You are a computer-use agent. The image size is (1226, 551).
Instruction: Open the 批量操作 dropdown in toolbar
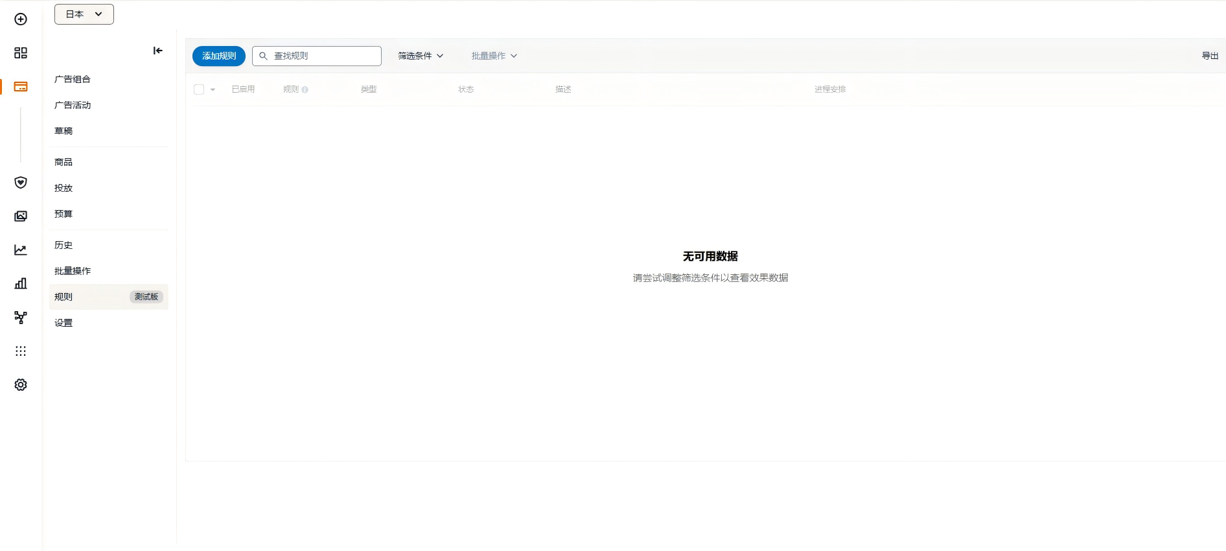494,56
